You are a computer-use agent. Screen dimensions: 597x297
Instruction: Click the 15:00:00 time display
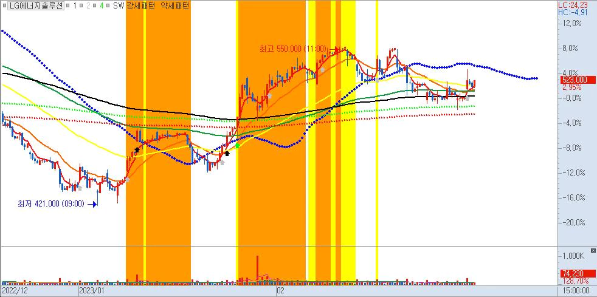[577, 291]
